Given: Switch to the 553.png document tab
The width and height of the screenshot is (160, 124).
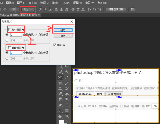Looking at the screenshot, I should pos(18,15).
